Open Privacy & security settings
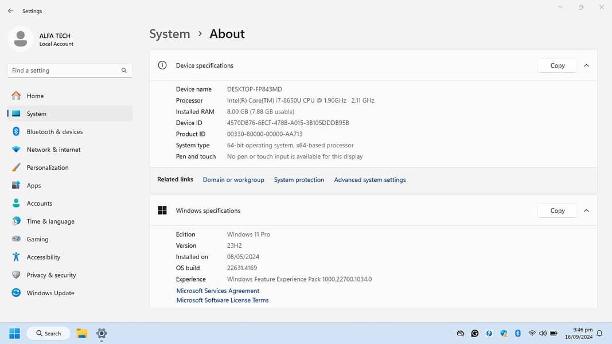Image resolution: width=612 pixels, height=344 pixels. point(51,275)
